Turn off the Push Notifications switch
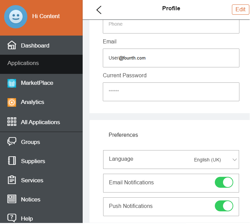The image size is (250, 224). pos(224,206)
